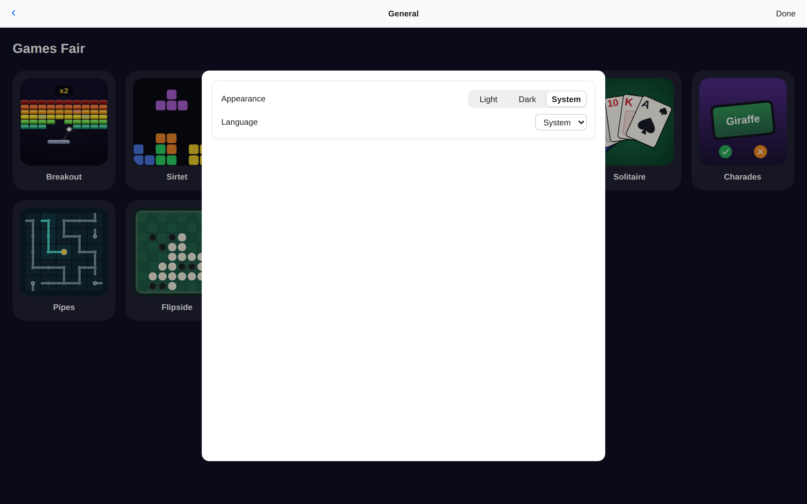Click the Appearance setting label
Screen dimensions: 807x504
pyautogui.click(x=243, y=99)
